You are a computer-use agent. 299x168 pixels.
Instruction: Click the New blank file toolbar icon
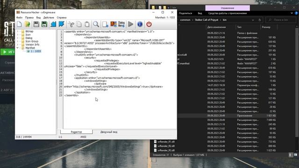tap(19, 24)
